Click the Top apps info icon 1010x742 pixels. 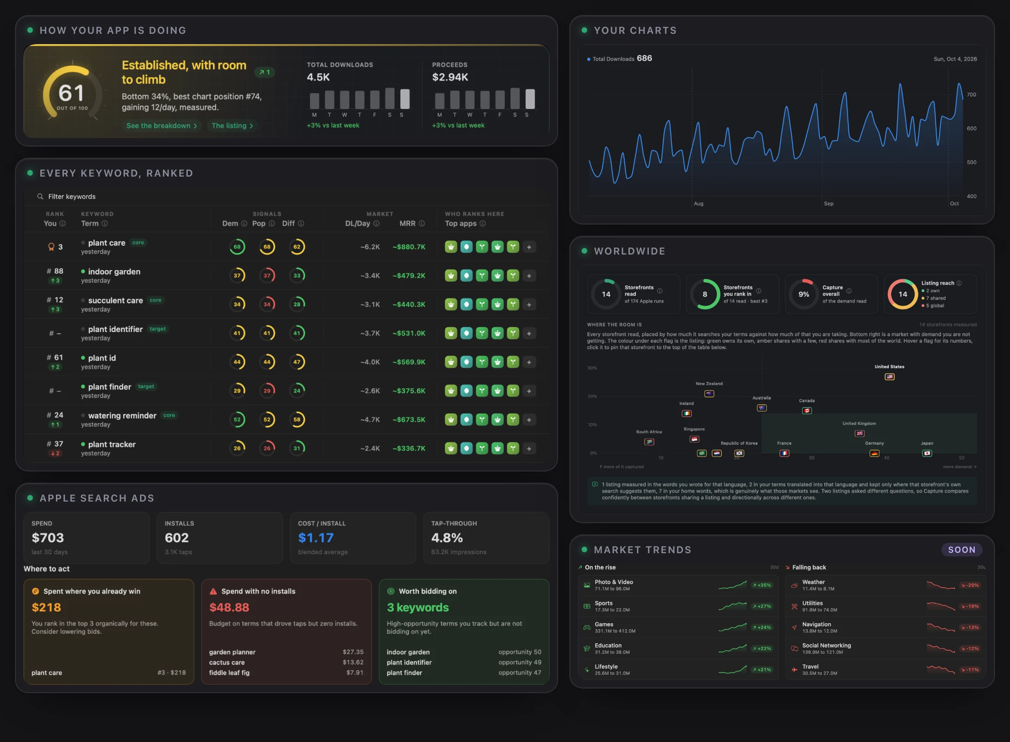[x=482, y=224]
